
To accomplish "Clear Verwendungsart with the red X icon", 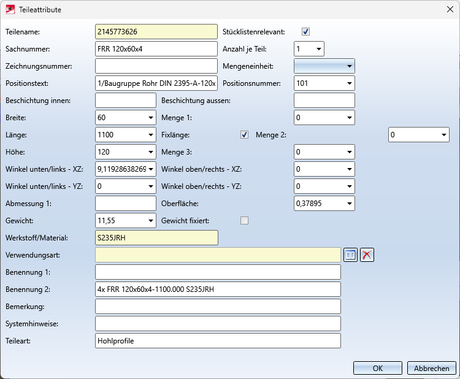I will (x=367, y=255).
